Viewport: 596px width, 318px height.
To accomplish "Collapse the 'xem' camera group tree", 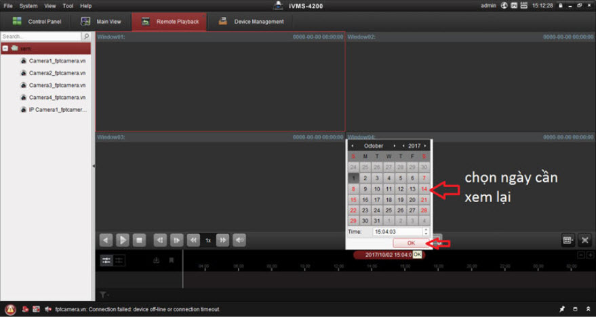I will pos(5,49).
